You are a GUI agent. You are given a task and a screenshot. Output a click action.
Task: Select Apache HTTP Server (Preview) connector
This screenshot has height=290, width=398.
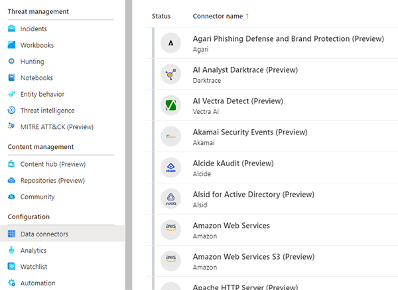[245, 287]
